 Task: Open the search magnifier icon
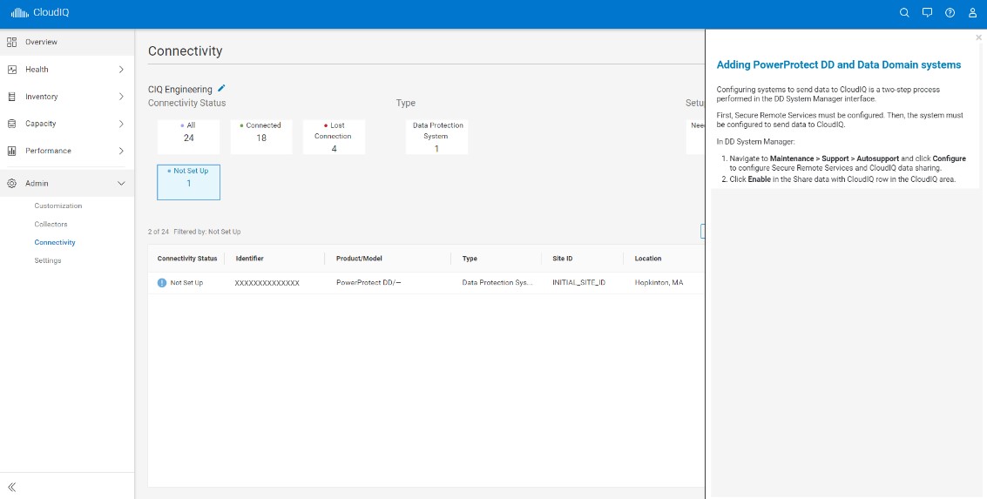click(904, 12)
